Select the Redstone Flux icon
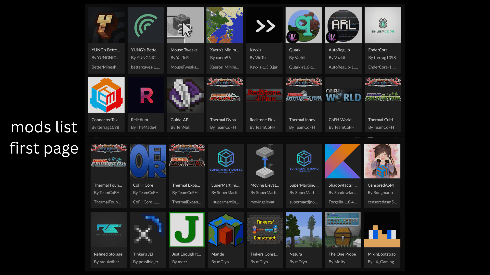490x275 pixels. point(264,95)
